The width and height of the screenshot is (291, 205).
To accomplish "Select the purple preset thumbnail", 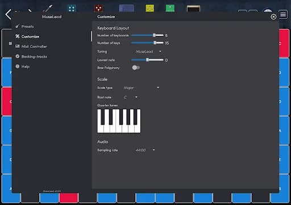I will [127, 9].
